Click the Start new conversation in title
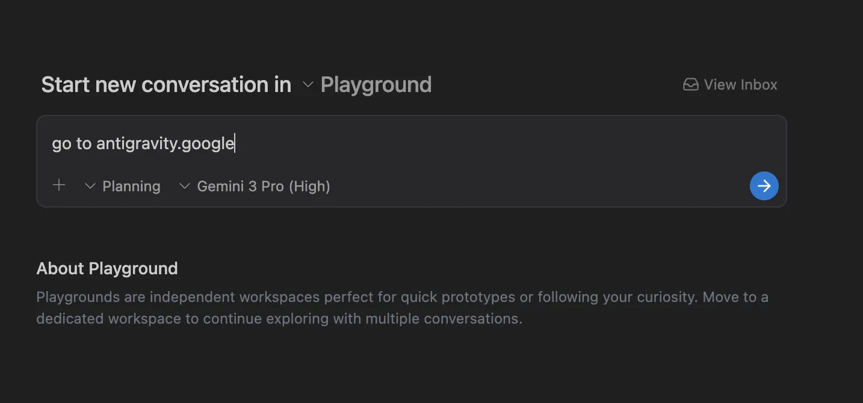 (165, 84)
